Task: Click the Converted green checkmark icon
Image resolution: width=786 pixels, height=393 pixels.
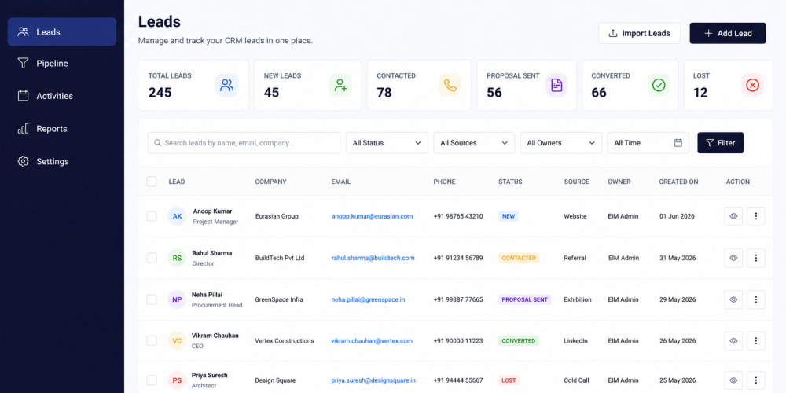Action: coord(659,85)
